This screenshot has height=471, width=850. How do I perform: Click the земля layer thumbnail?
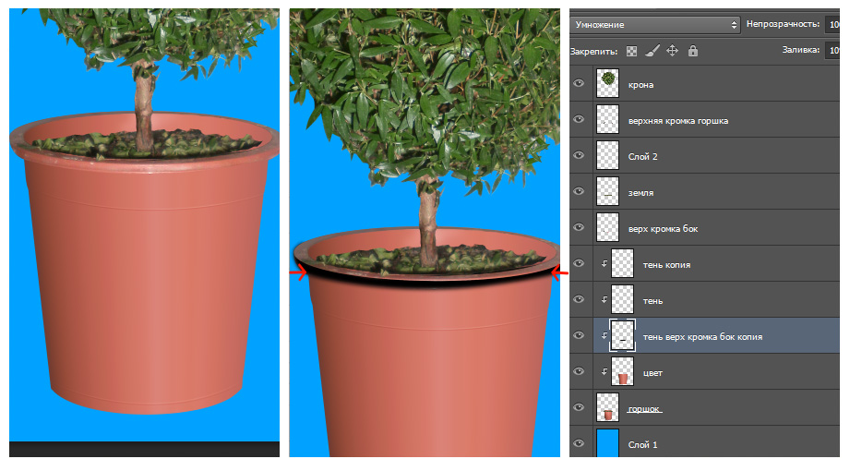(607, 191)
